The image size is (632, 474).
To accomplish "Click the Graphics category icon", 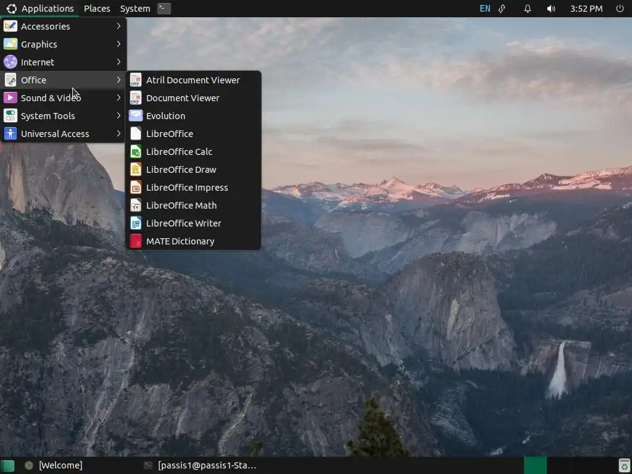I will [x=10, y=44].
